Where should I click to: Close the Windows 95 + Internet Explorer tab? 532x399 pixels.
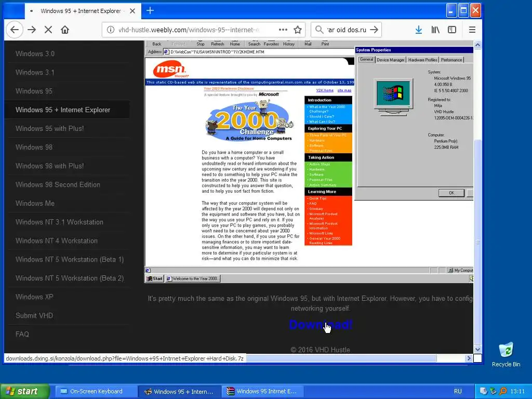pos(132,11)
